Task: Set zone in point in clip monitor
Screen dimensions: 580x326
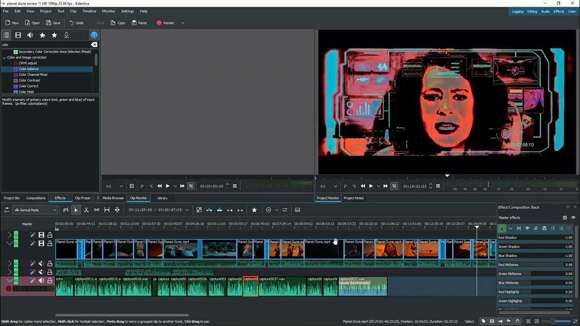Action: 142,186
